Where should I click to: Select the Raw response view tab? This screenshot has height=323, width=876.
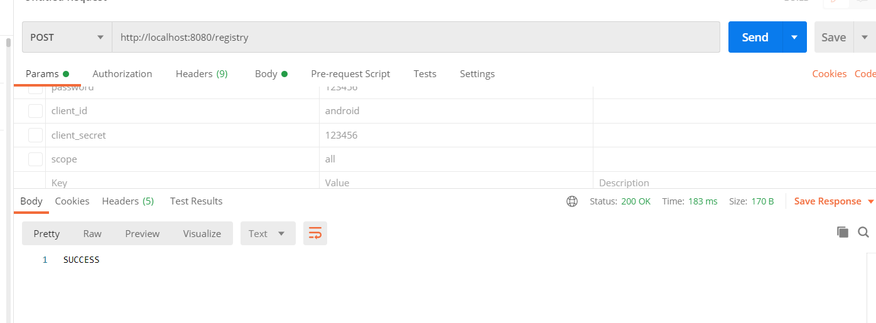point(92,233)
